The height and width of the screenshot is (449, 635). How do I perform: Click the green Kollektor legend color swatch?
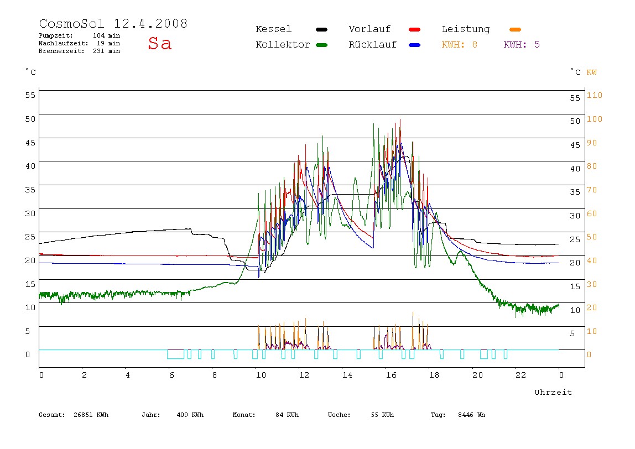point(321,45)
